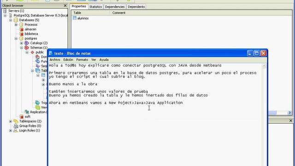Click the soft disconnected database icon
The image size is (295, 166).
coord(22,117)
